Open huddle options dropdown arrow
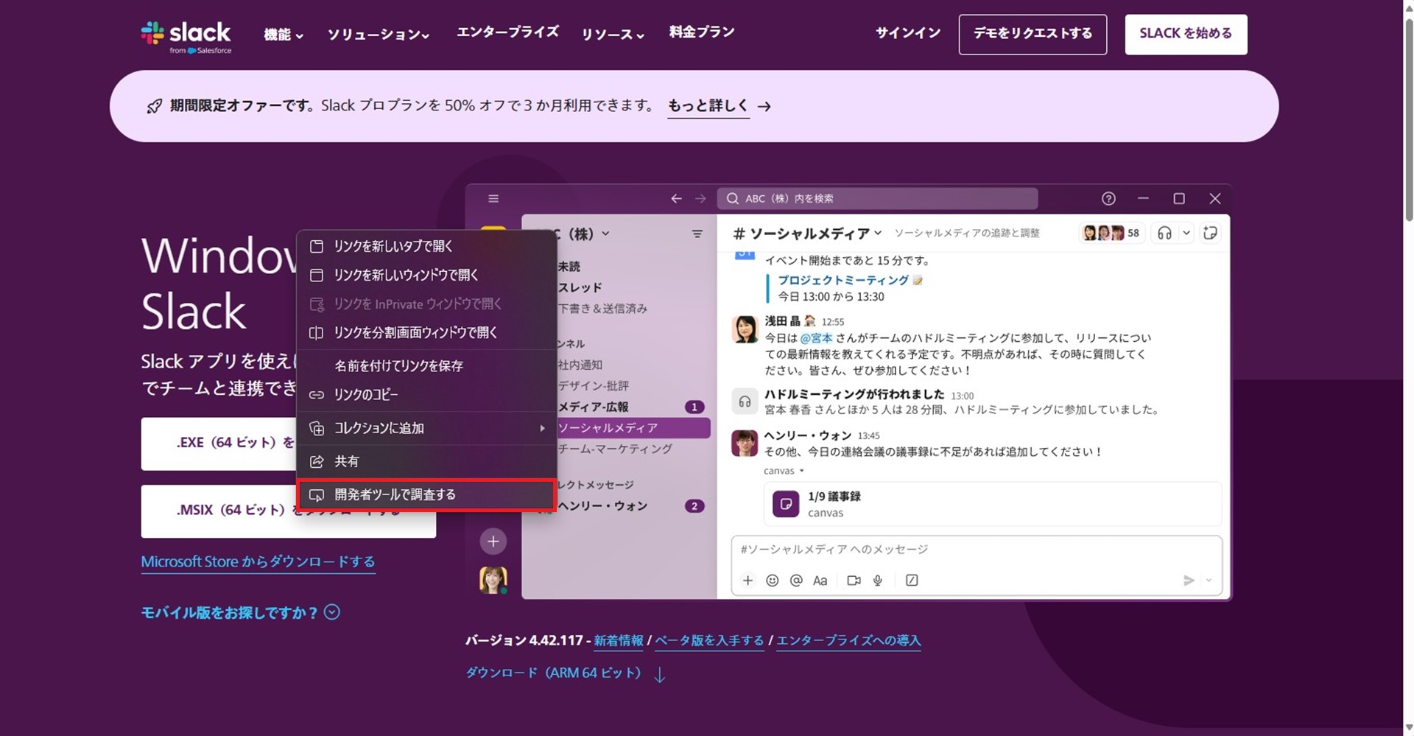The image size is (1414, 736). point(1186,233)
